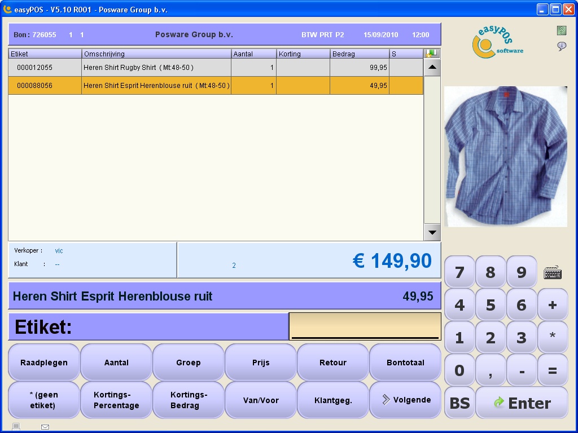Image resolution: width=578 pixels, height=433 pixels.
Task: Tap the numpad asterisk key
Action: tap(552, 337)
